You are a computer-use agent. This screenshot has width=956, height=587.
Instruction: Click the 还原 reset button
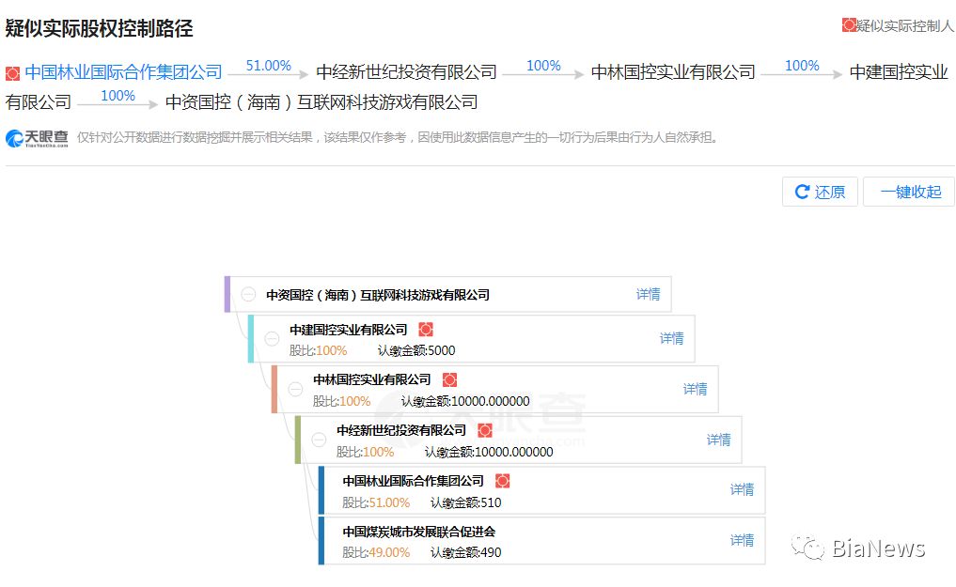(820, 192)
